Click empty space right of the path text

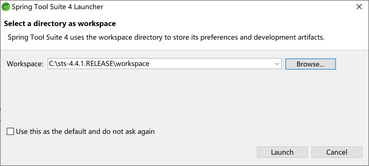211,64
